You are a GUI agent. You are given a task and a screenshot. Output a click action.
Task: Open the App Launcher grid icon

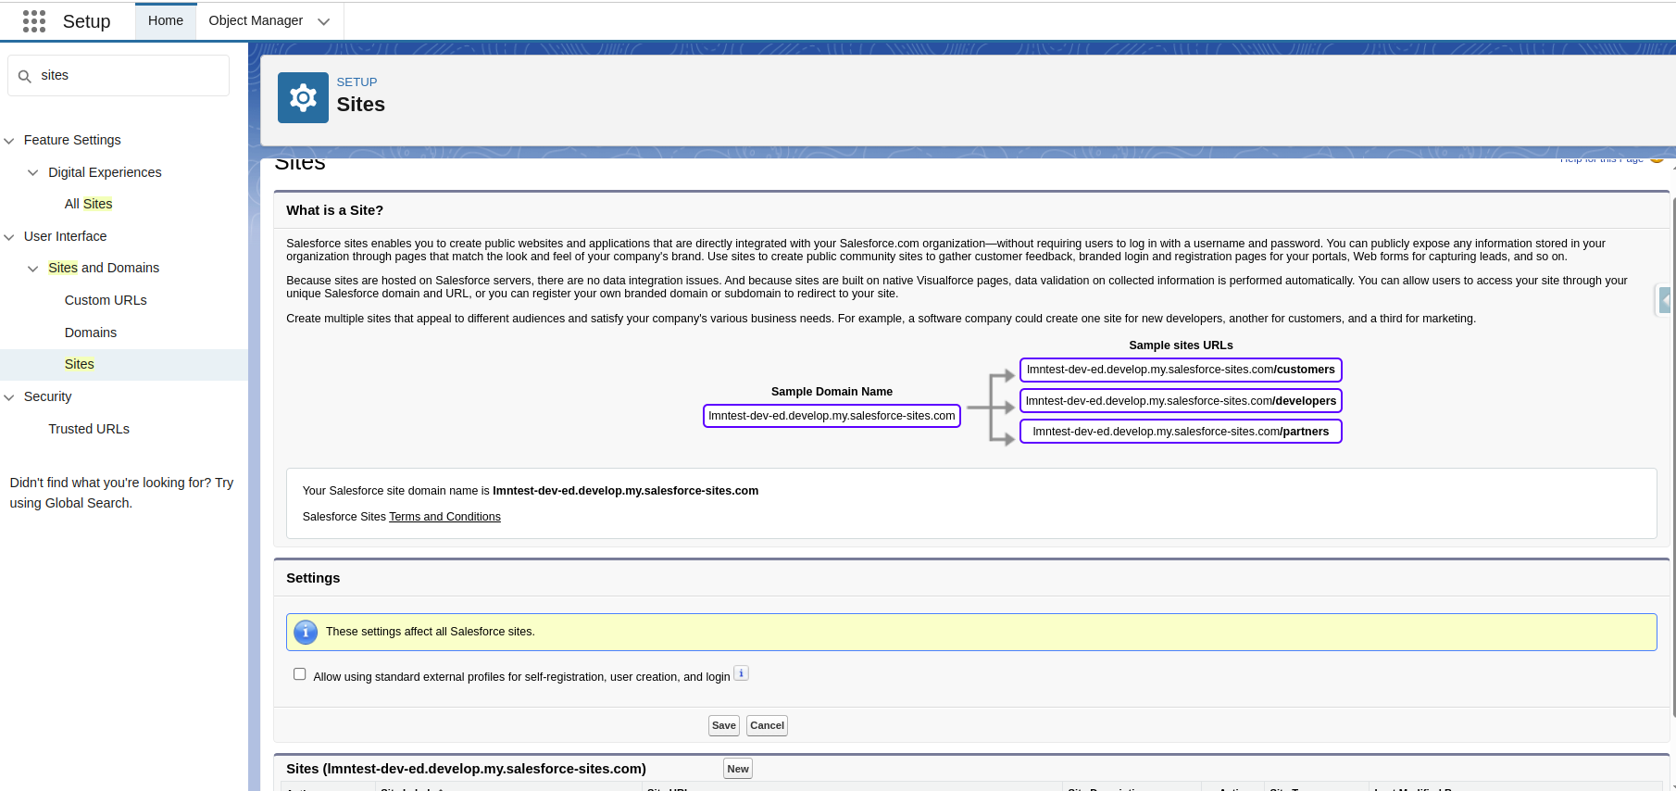click(34, 21)
